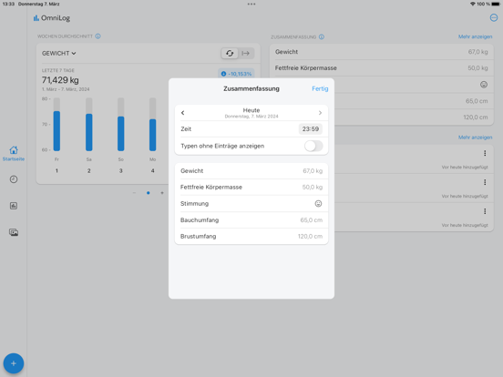Click the 71,429 kg average value

coord(60,80)
